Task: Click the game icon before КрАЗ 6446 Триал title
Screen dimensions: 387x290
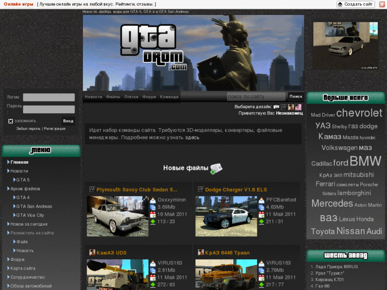Action: 201,252
